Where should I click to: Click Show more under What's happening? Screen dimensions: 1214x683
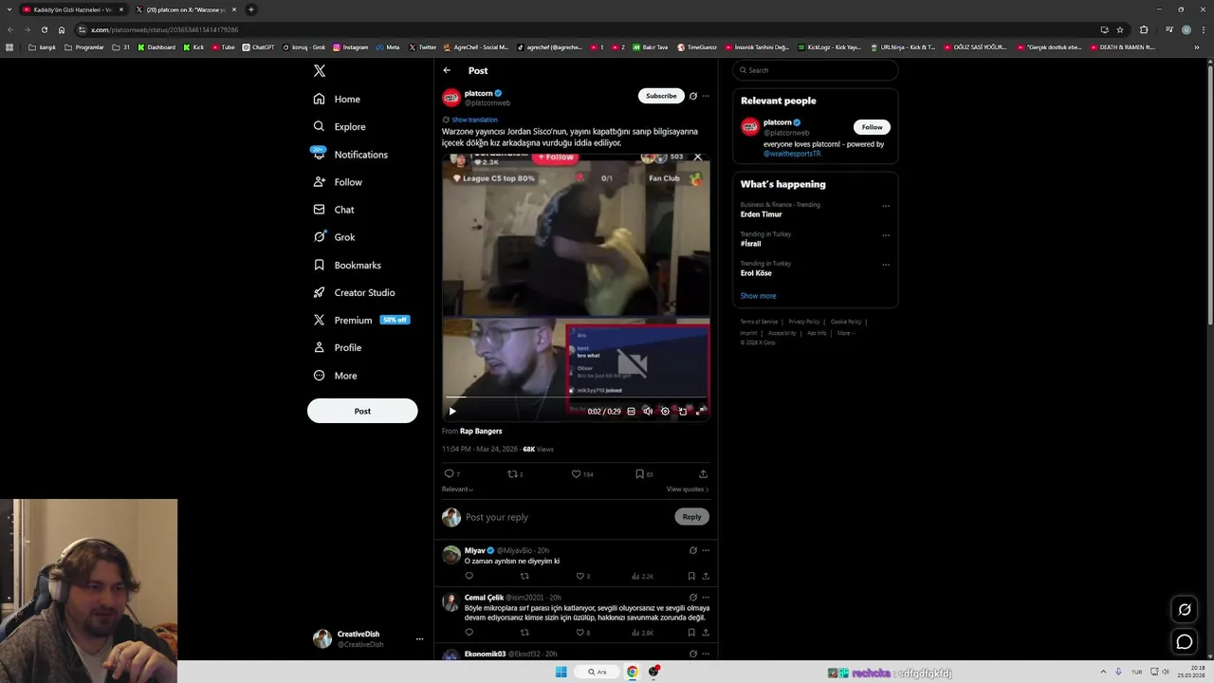pyautogui.click(x=758, y=296)
